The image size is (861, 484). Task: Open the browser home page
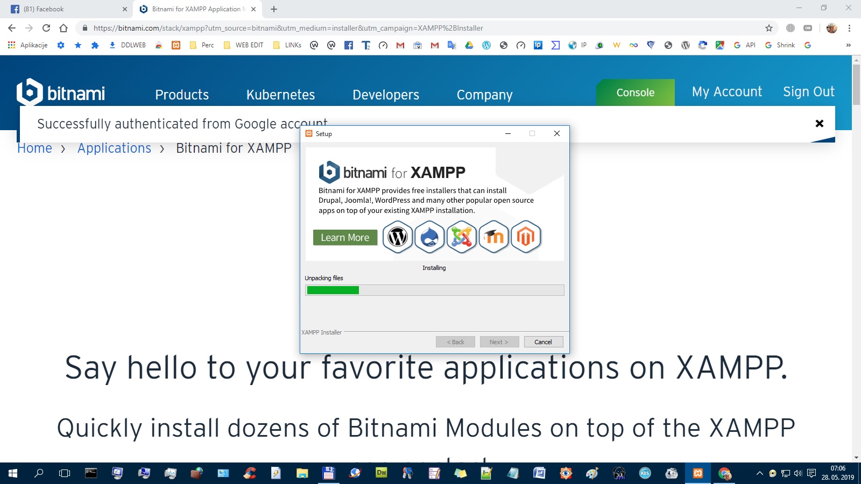pos(63,28)
